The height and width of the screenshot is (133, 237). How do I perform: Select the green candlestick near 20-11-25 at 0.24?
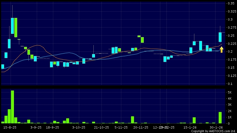tap(142, 40)
